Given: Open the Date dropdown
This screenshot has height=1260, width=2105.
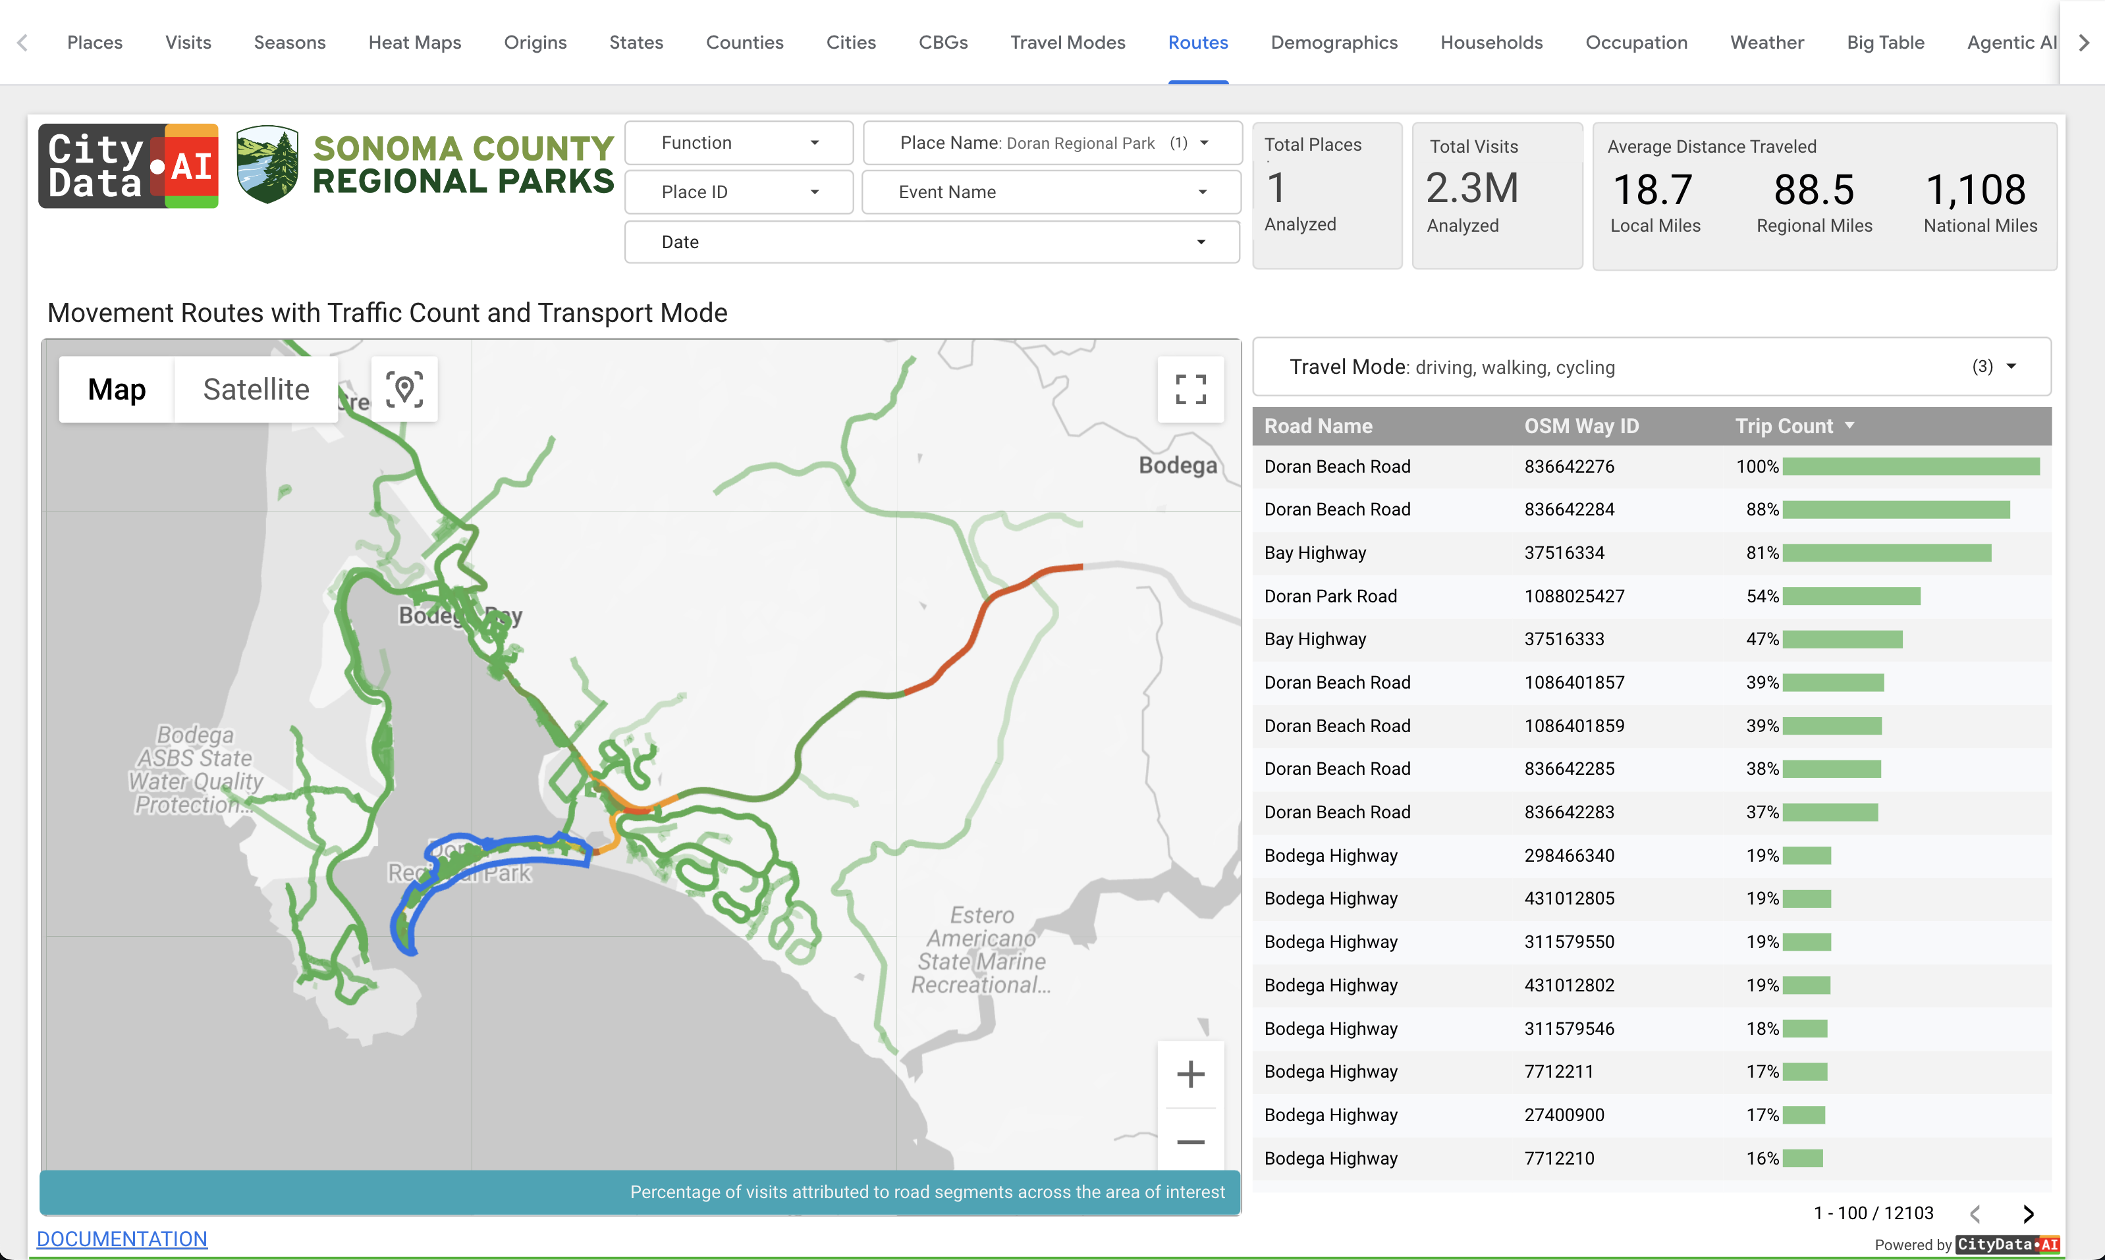Looking at the screenshot, I should [x=932, y=242].
